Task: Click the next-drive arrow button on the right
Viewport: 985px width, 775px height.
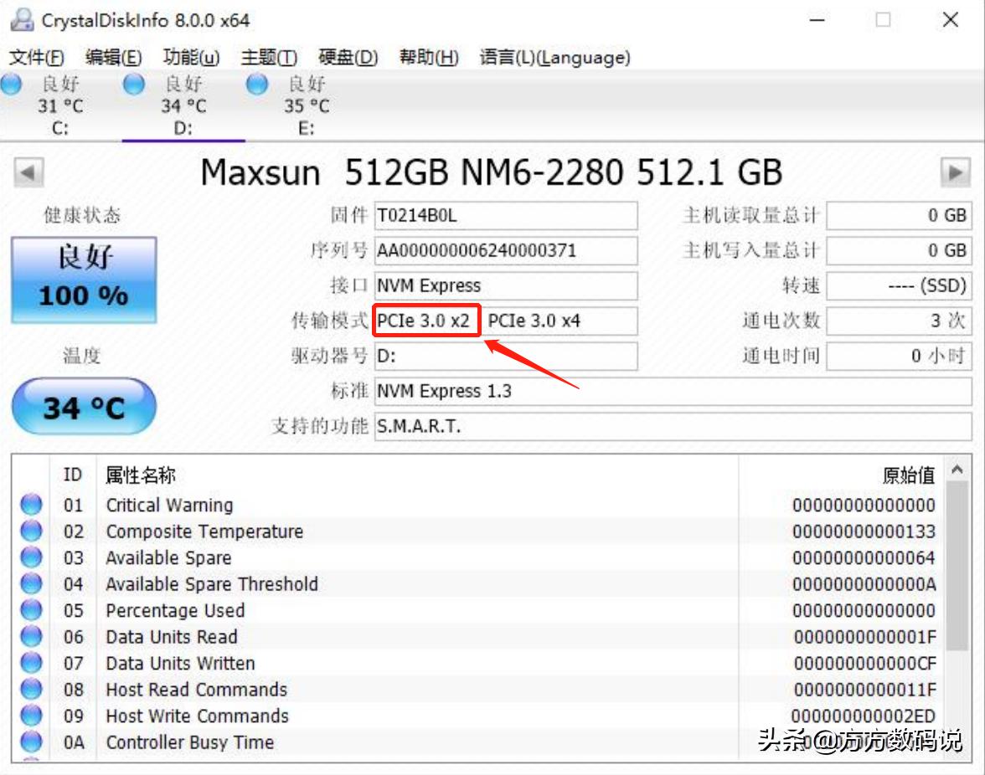Action: coord(957,171)
